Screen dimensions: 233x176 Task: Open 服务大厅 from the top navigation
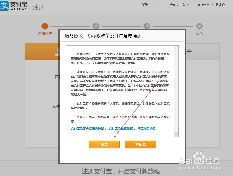[203, 5]
